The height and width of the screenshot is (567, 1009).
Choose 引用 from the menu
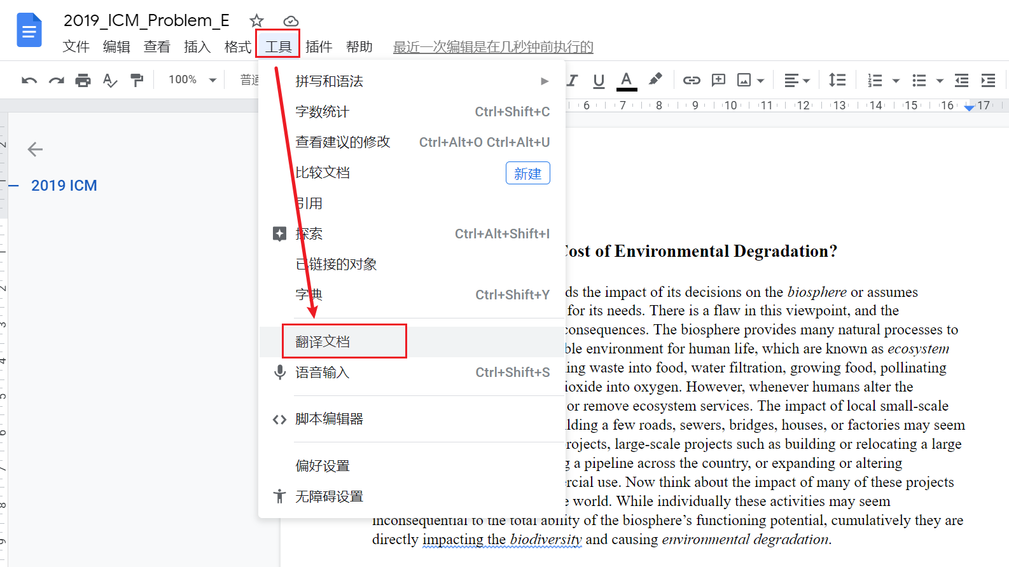click(x=412, y=203)
